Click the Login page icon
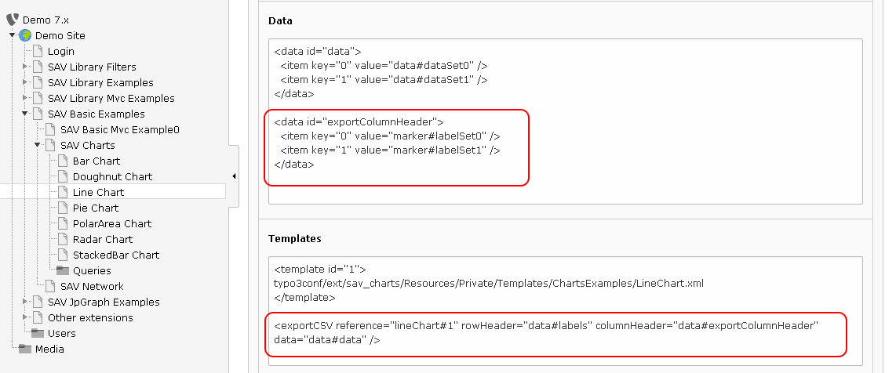896x373 pixels. coord(38,52)
